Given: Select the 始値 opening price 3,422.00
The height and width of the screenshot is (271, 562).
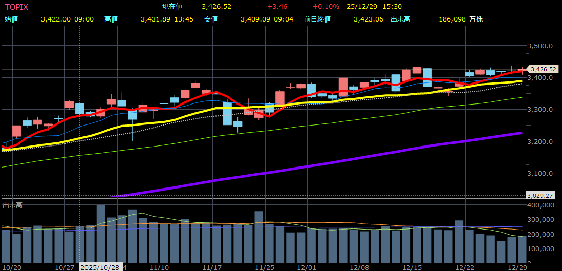Looking at the screenshot, I should [56, 19].
